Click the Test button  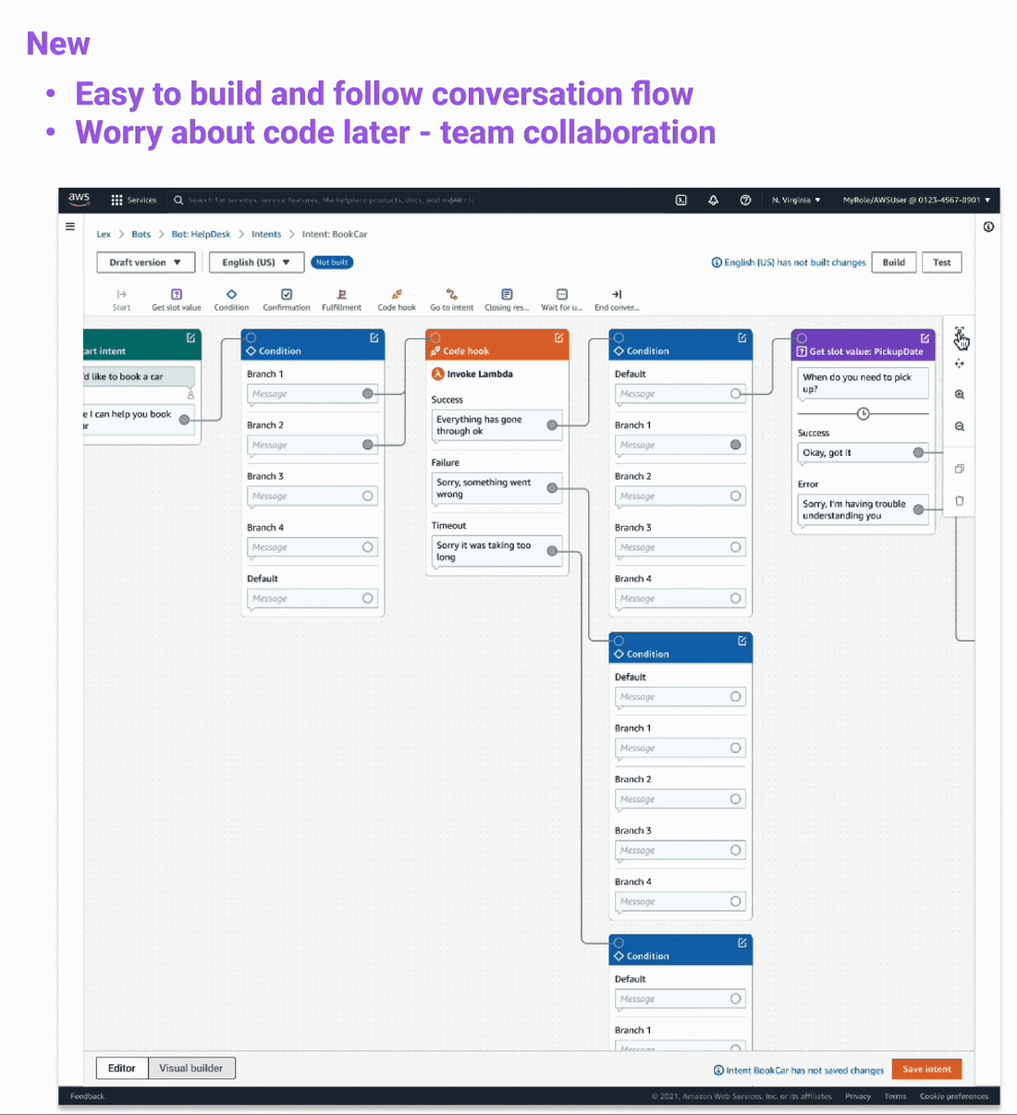[942, 263]
